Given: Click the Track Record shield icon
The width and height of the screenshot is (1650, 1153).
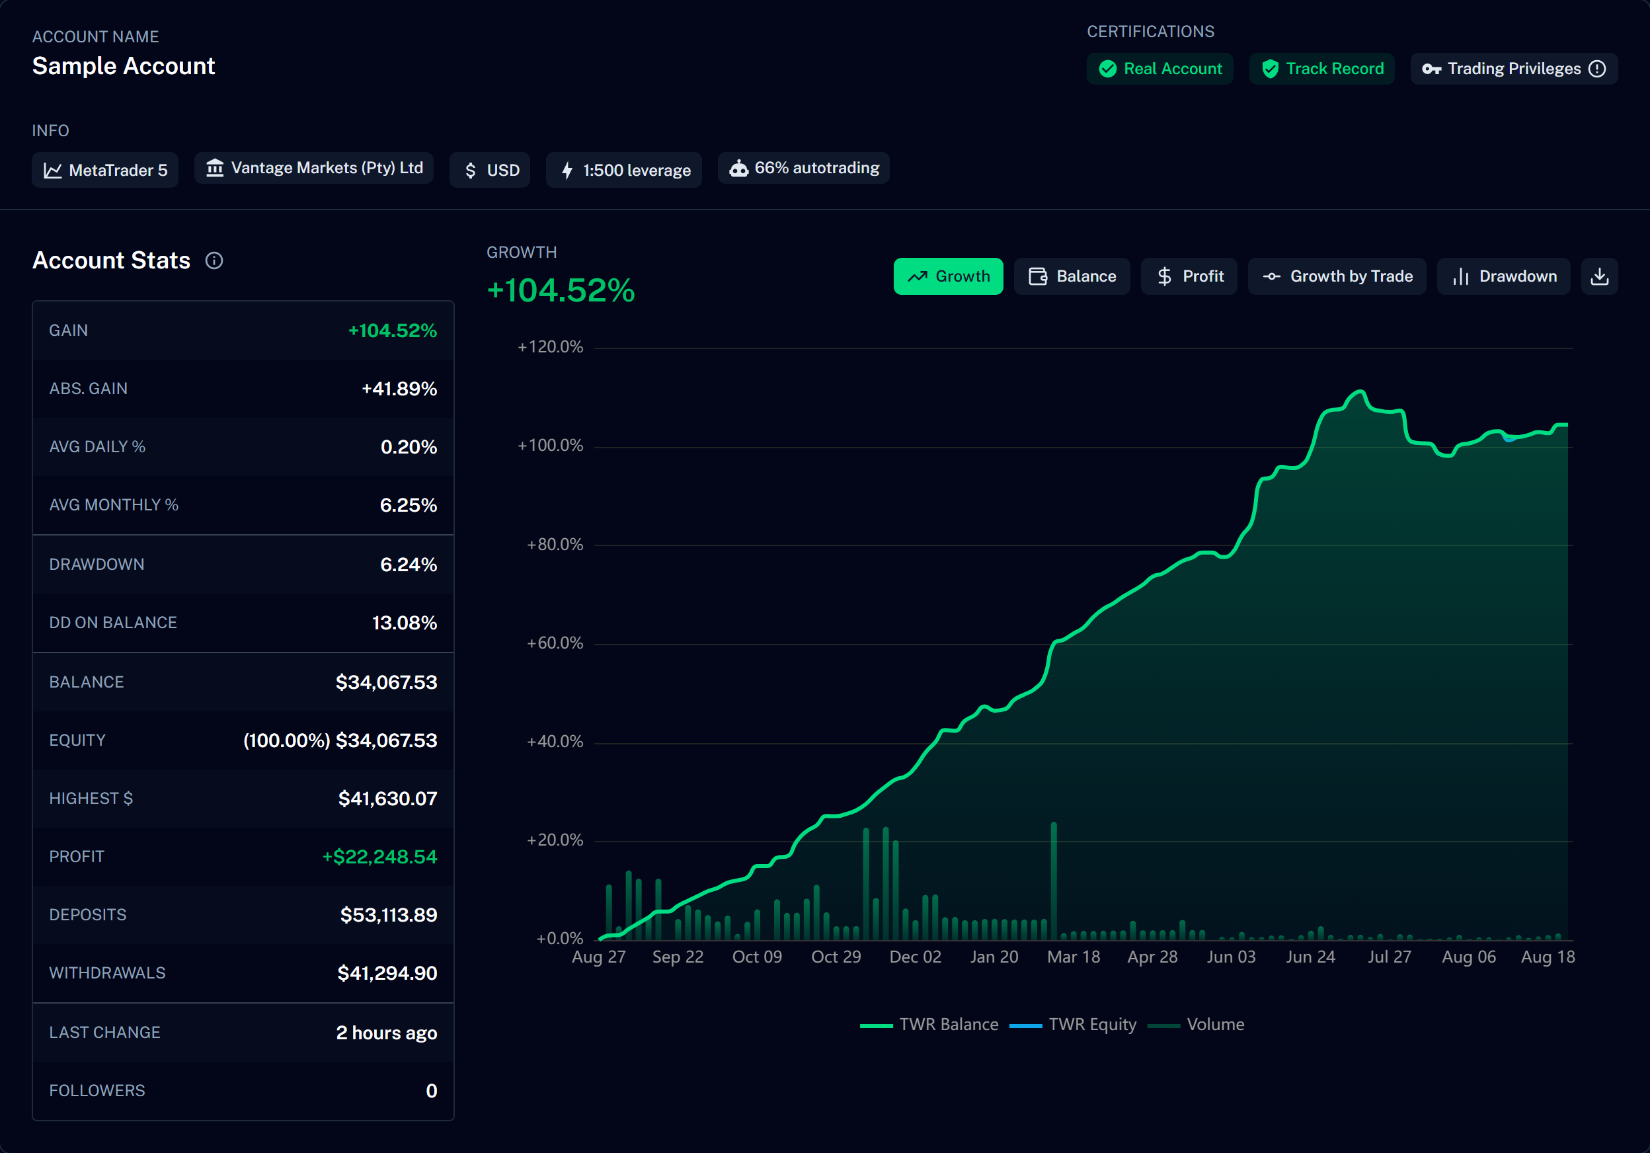Looking at the screenshot, I should 1270,69.
